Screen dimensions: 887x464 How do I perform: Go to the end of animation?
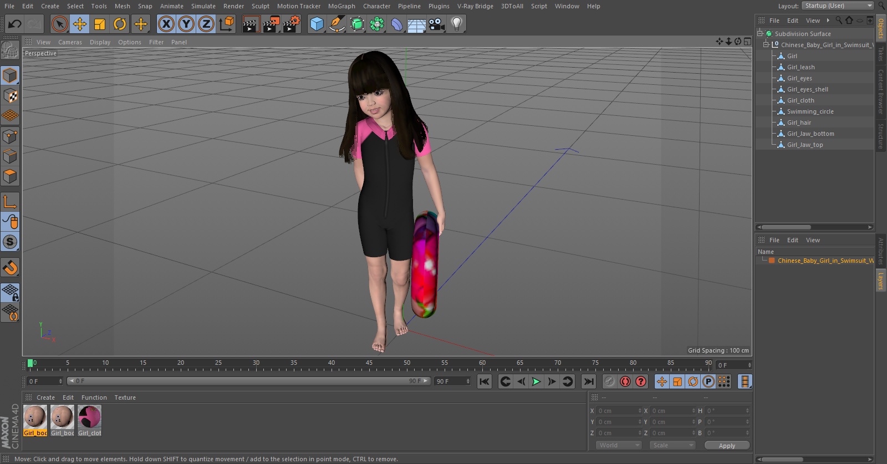(x=589, y=381)
